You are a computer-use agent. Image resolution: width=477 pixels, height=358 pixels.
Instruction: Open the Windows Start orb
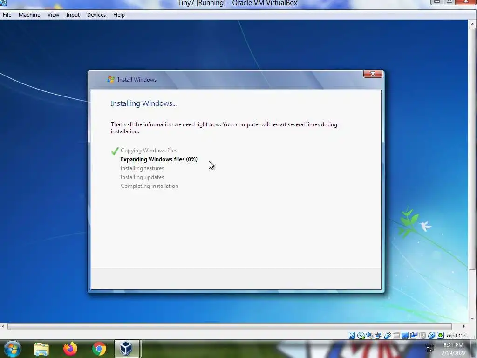point(13,349)
